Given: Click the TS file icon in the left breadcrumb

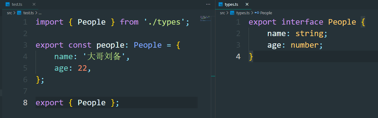Looking at the screenshot, I should (19, 13).
